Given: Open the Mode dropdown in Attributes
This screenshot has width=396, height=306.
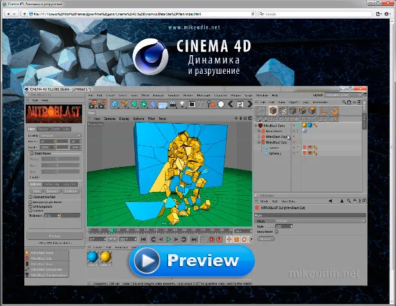Looking at the screenshot, I should [x=320, y=221].
